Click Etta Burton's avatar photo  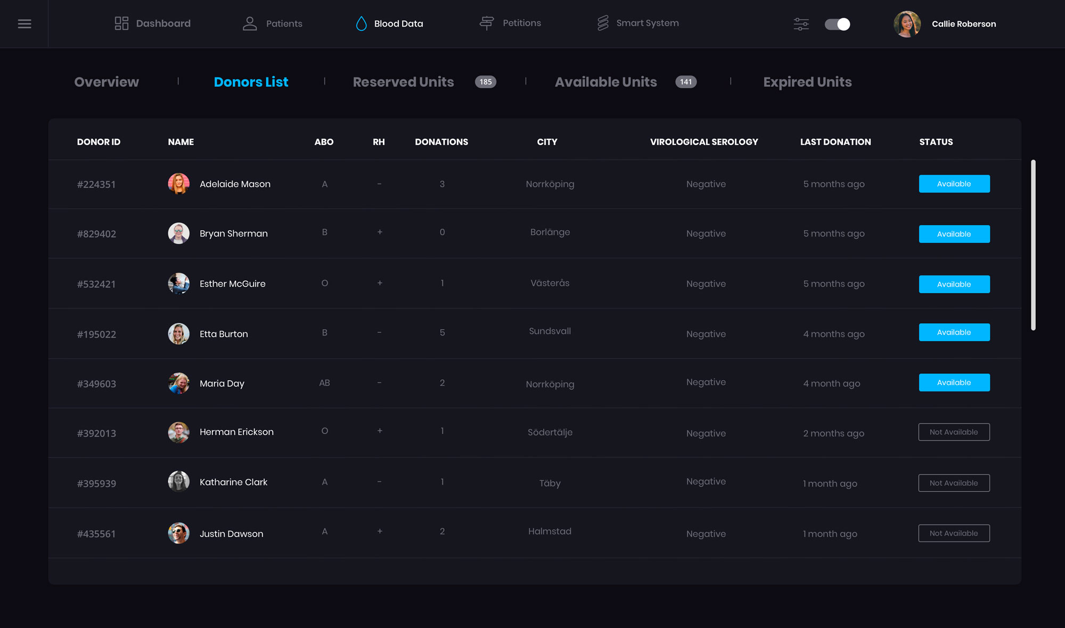[x=178, y=334]
